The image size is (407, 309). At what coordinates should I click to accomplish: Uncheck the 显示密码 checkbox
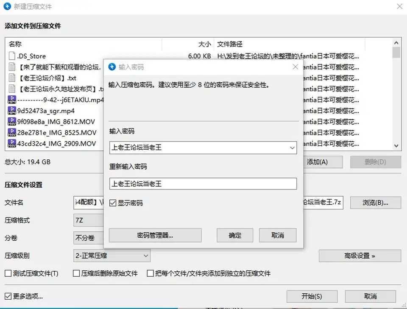click(113, 203)
